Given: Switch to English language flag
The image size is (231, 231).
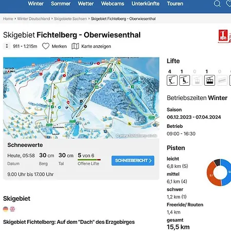Looking at the screenshot, I should click(x=12, y=209).
